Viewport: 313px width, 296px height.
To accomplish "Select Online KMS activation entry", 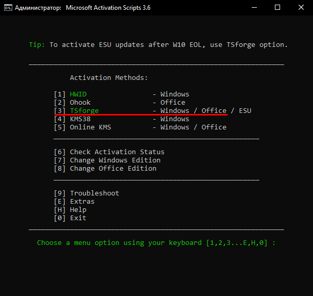I will pos(90,127).
